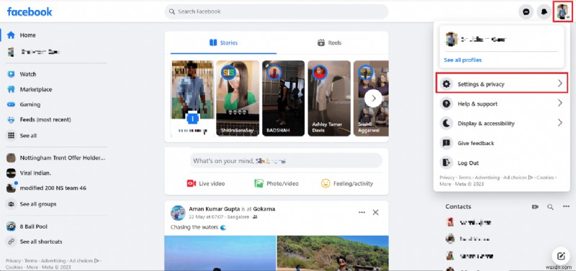This screenshot has width=576, height=271.
Task: Select Give feedback menu text
Action: click(476, 143)
